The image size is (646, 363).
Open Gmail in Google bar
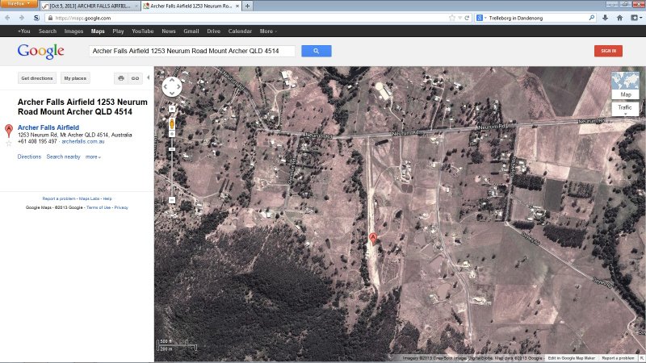[191, 31]
